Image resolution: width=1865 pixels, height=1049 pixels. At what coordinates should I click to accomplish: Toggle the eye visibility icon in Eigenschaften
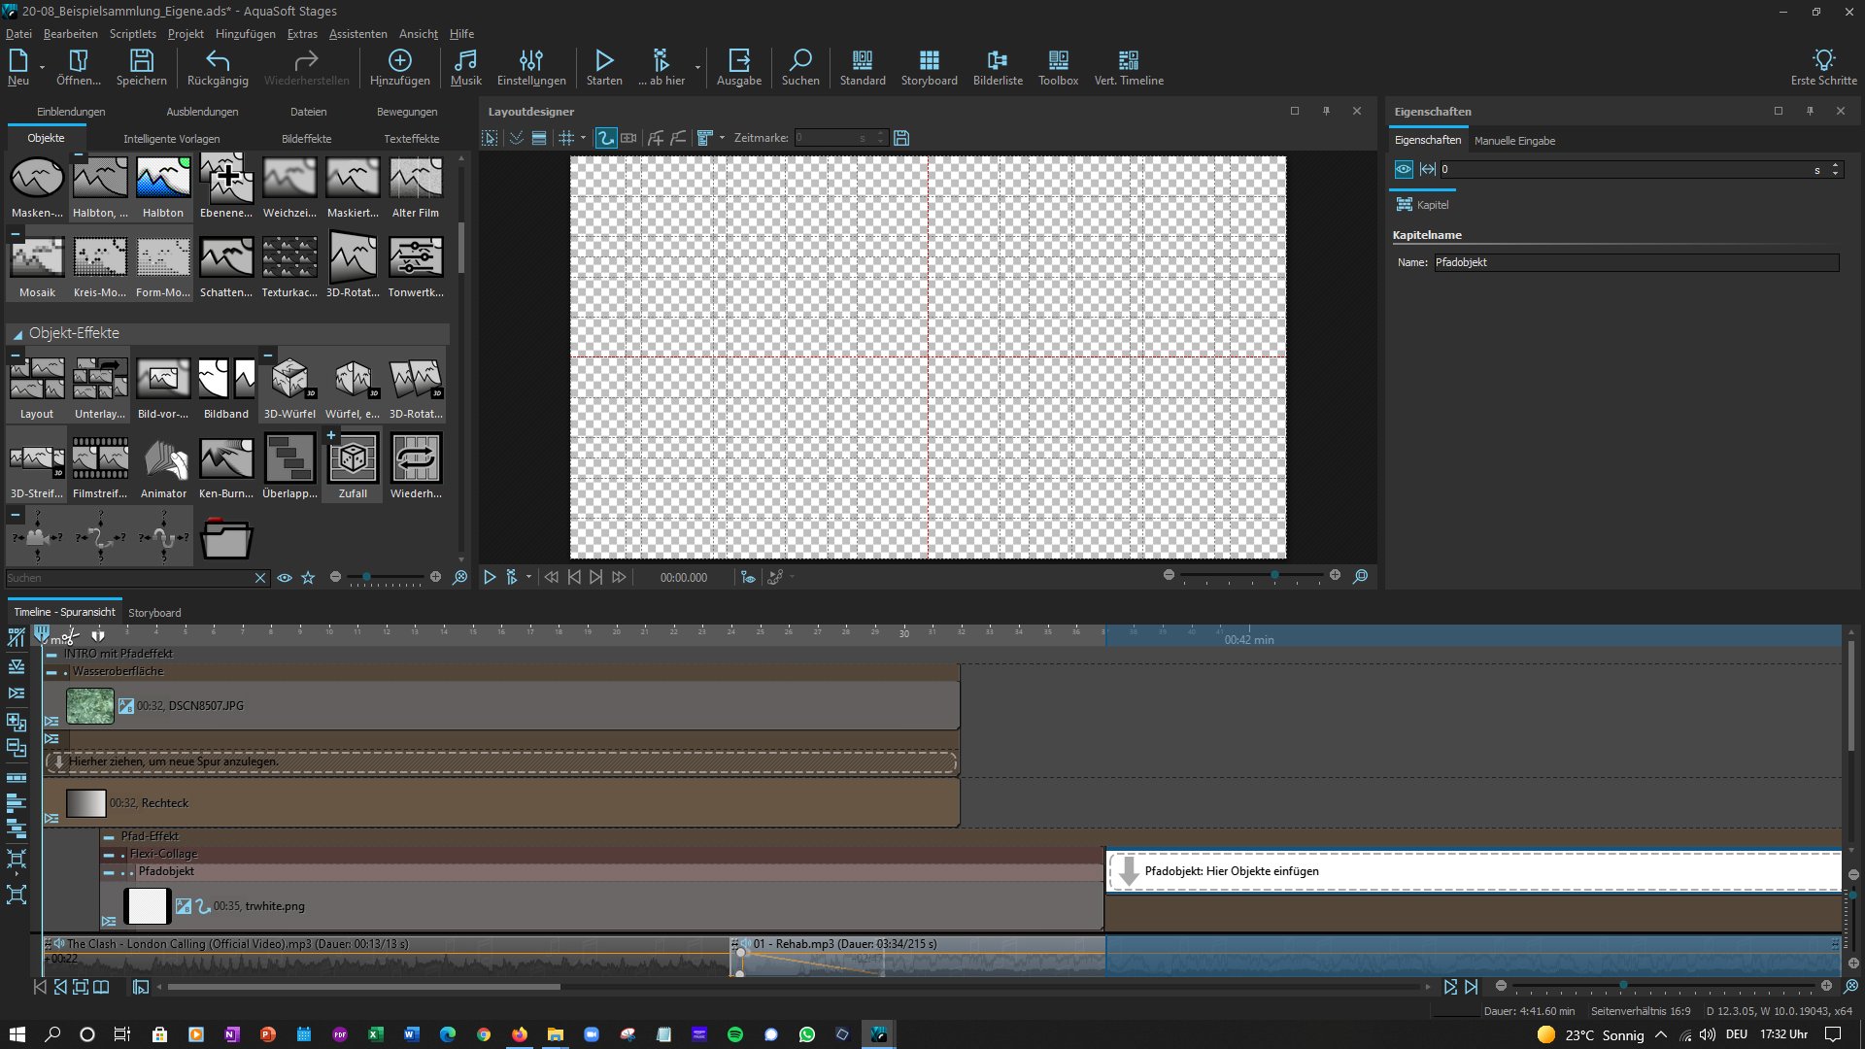[1404, 169]
